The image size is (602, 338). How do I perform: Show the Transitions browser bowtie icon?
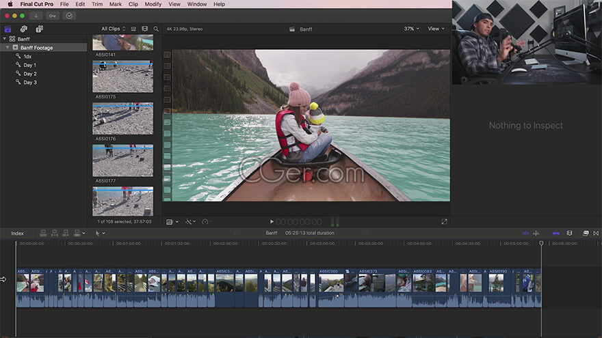click(x=596, y=233)
